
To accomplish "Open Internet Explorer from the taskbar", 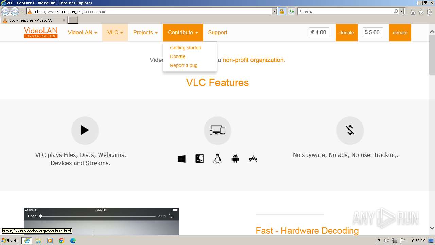I will (27, 241).
